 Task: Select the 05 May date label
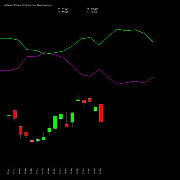25,171
